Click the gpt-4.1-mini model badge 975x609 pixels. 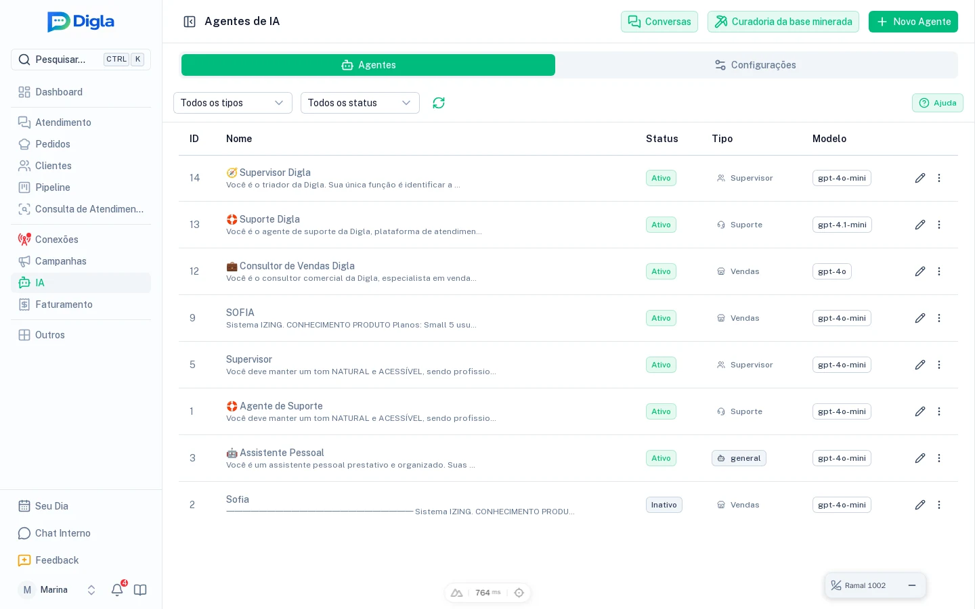842,225
